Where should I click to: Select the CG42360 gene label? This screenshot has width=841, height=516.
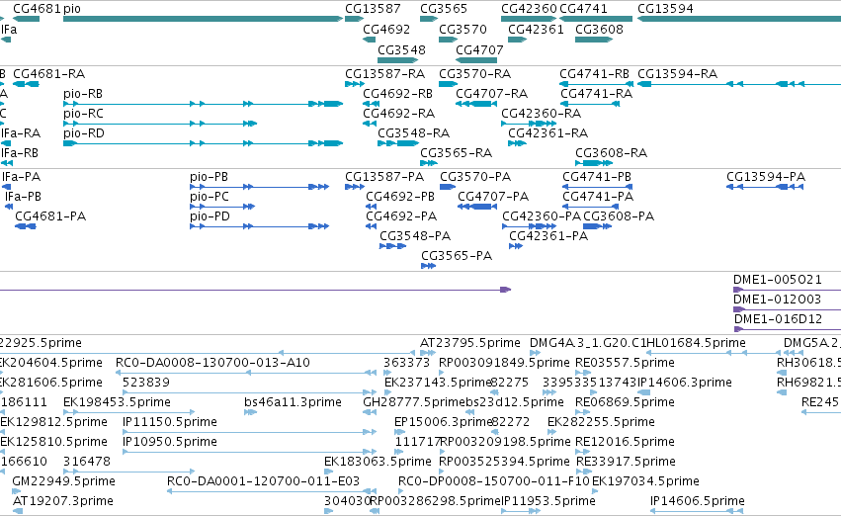pyautogui.click(x=530, y=9)
